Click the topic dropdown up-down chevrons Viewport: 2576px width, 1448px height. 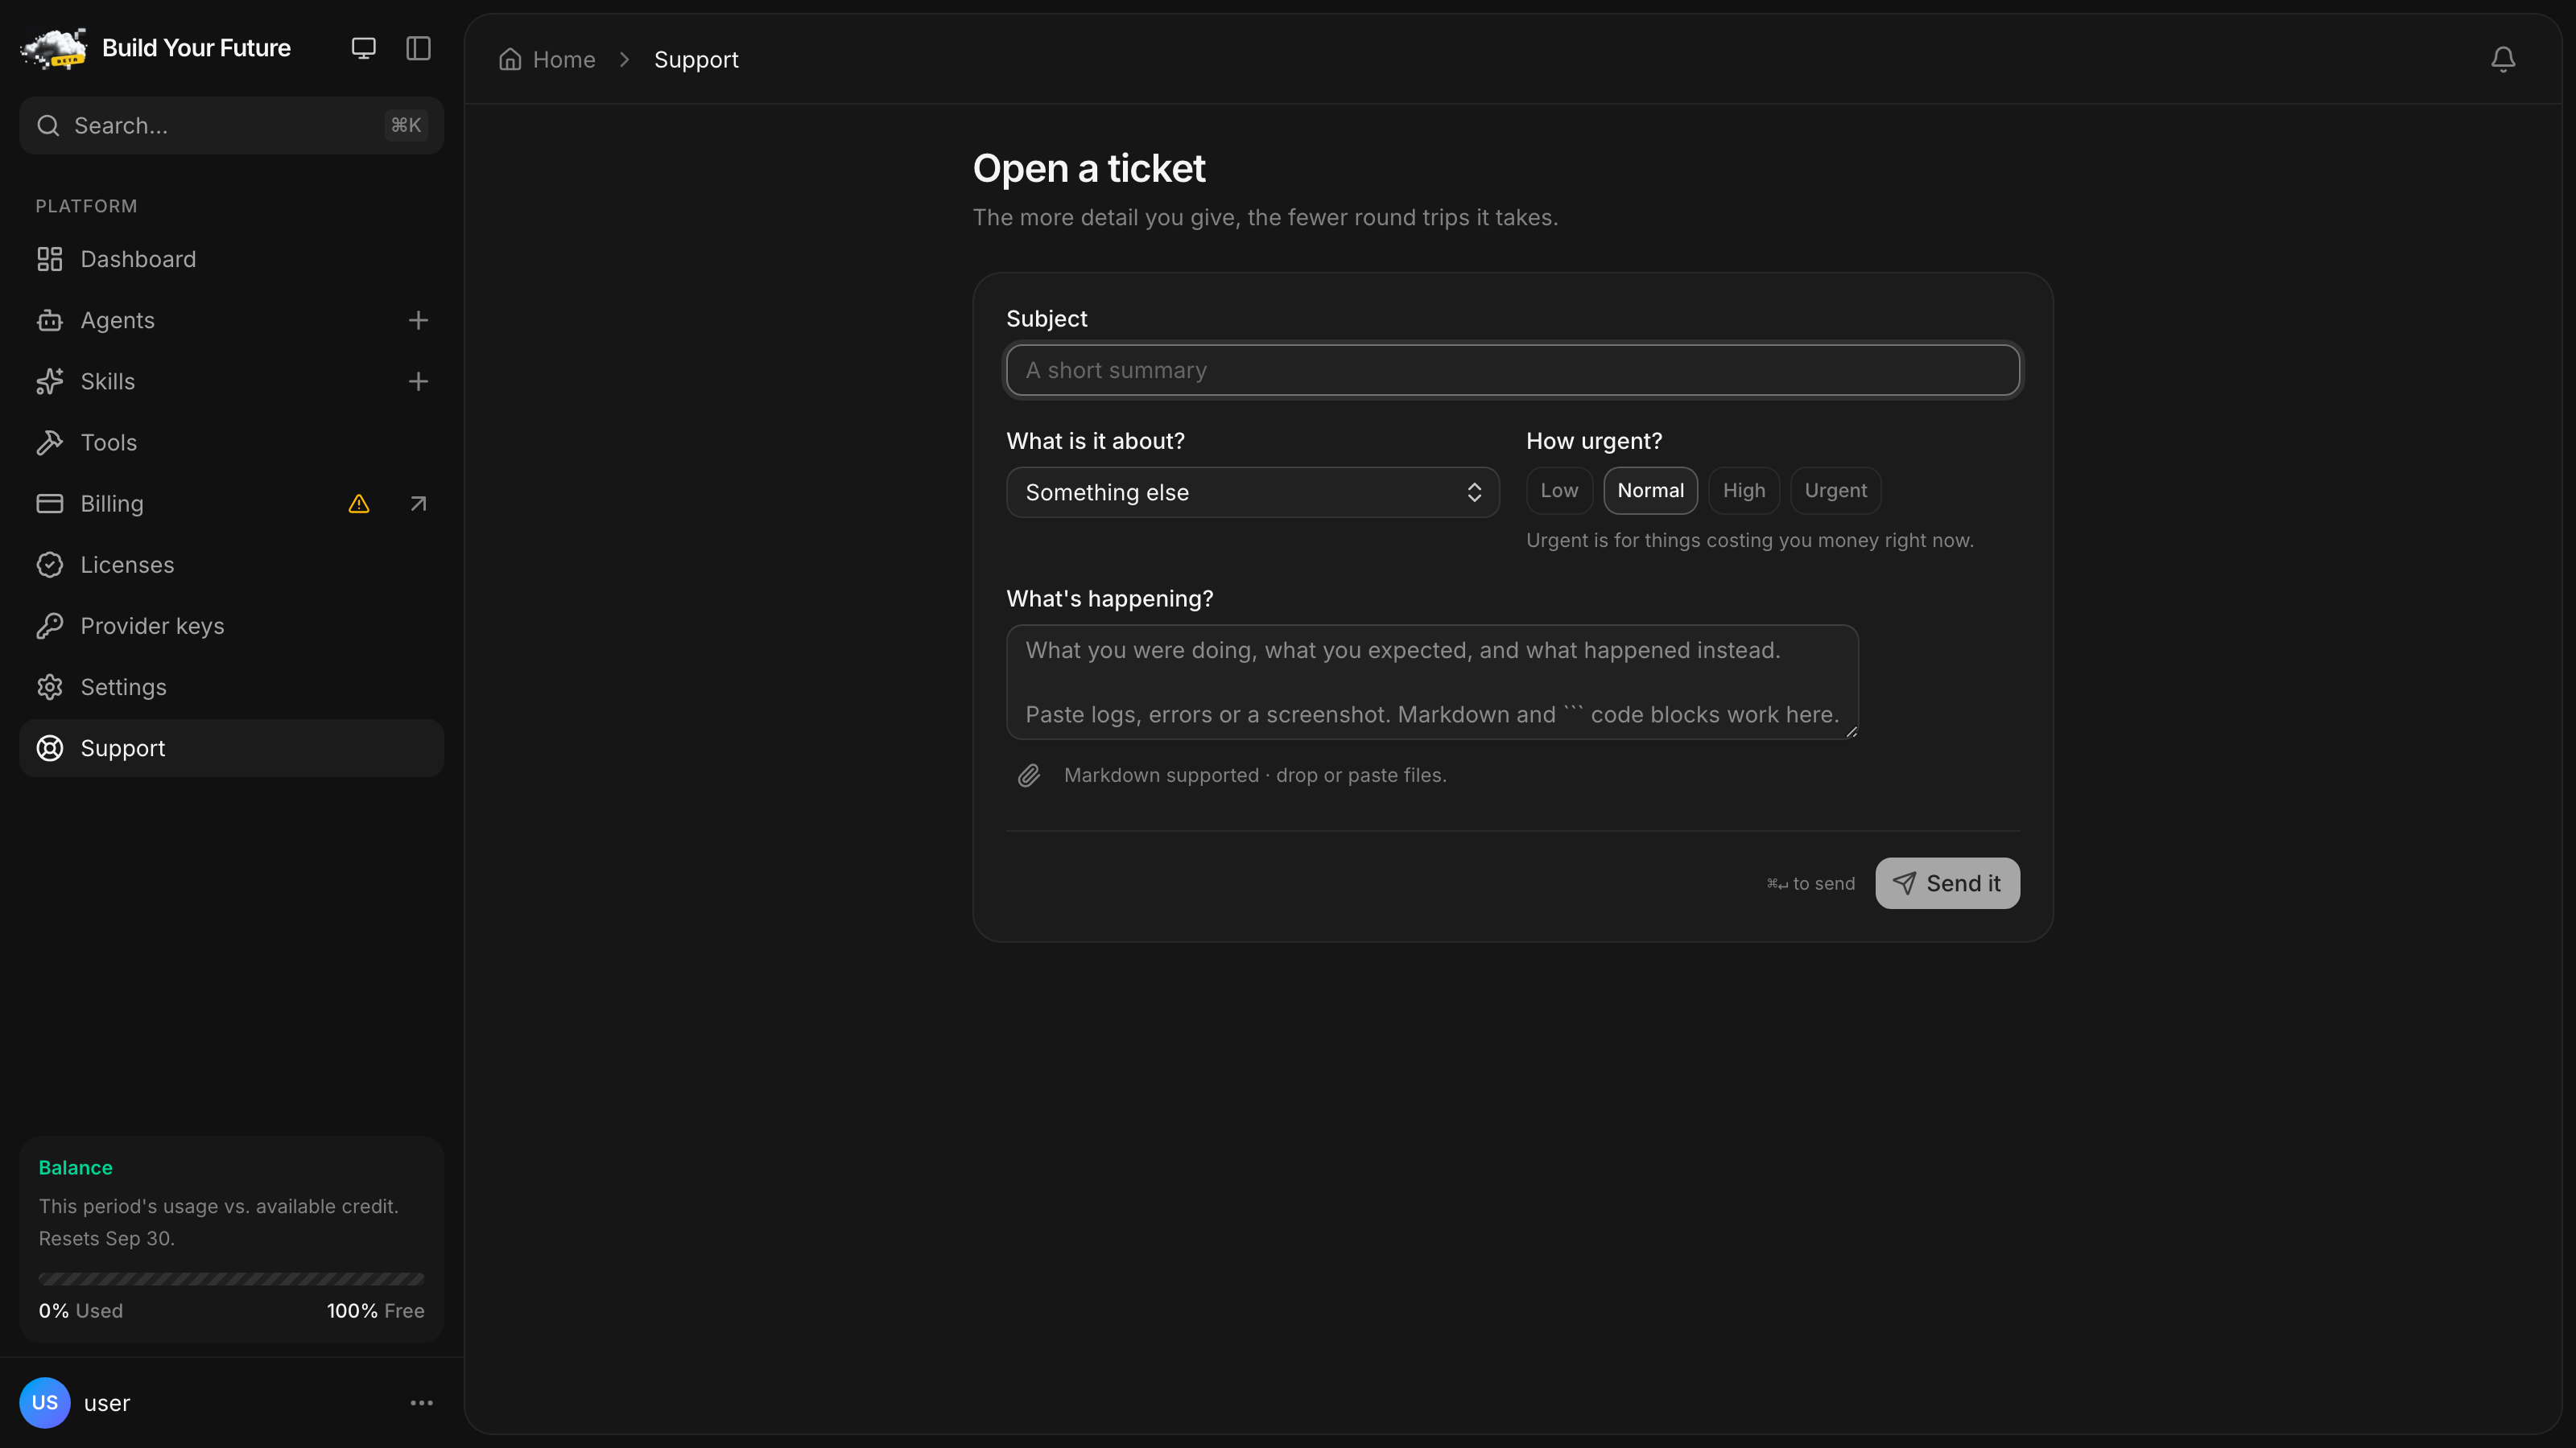tap(1474, 492)
